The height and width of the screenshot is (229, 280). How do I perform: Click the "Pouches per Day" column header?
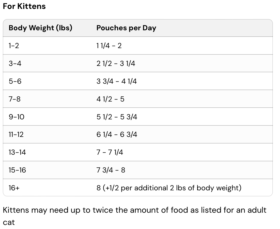tap(126, 28)
